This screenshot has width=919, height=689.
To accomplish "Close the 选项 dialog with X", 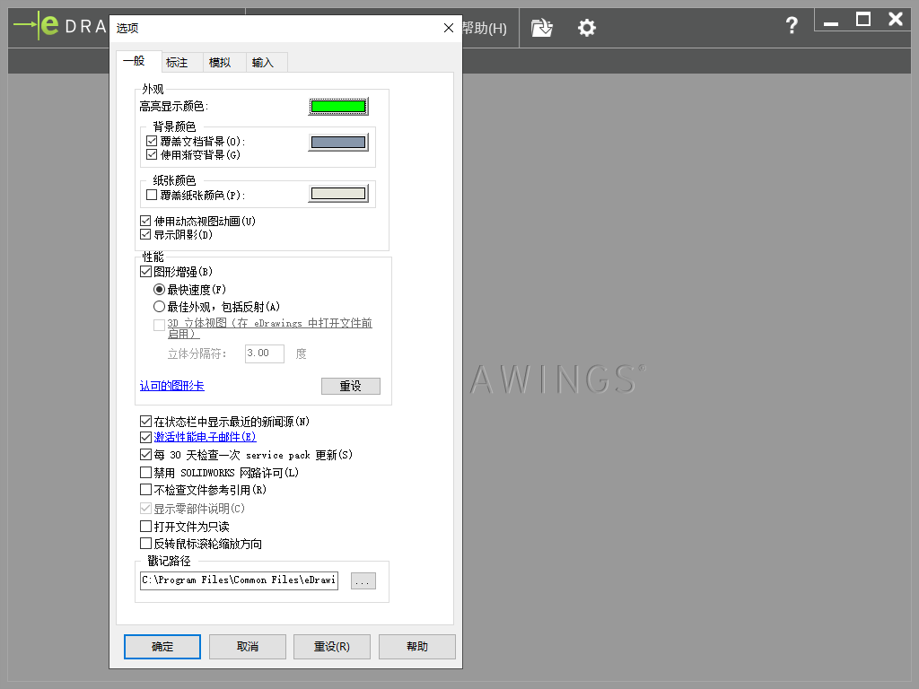I will 449,28.
